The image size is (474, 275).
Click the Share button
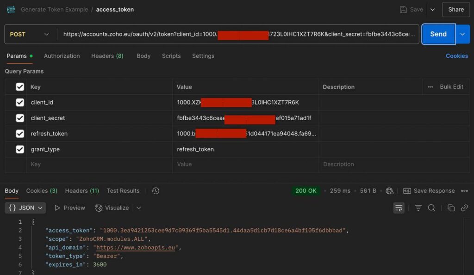(456, 10)
